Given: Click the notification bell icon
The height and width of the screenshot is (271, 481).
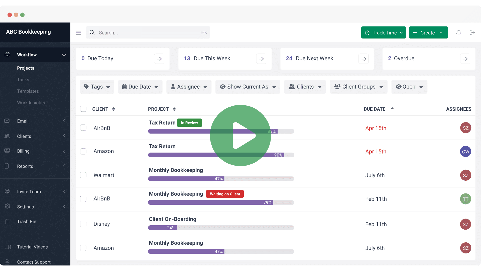Looking at the screenshot, I should coord(458,33).
